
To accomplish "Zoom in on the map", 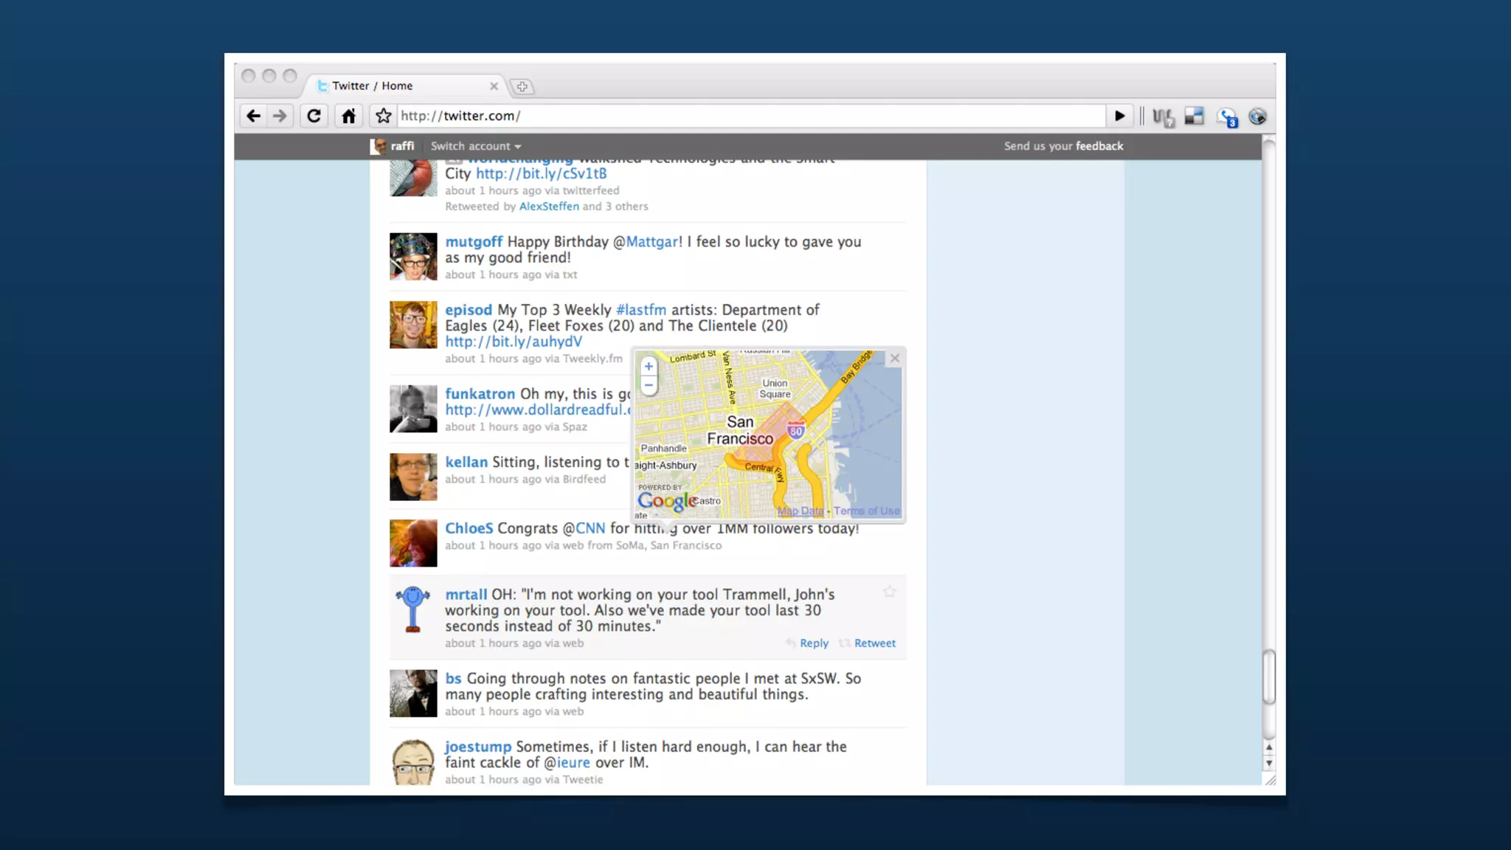I will [649, 367].
